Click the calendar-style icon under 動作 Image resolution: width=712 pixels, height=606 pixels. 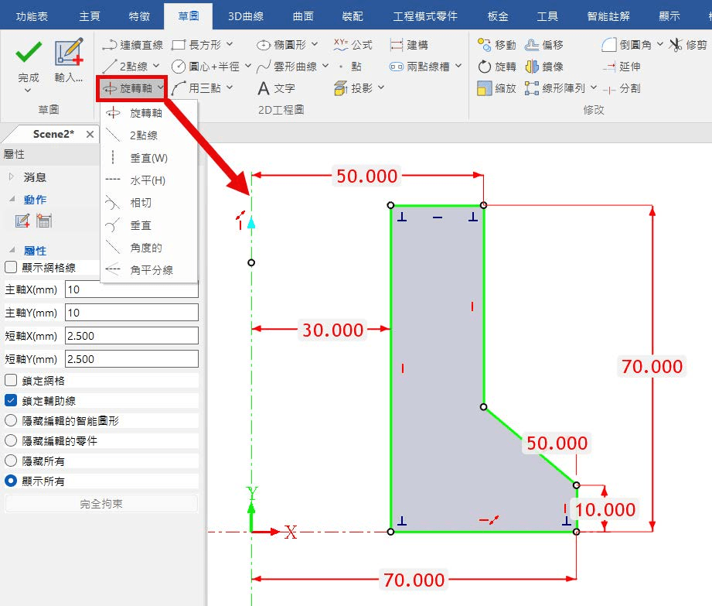(44, 221)
